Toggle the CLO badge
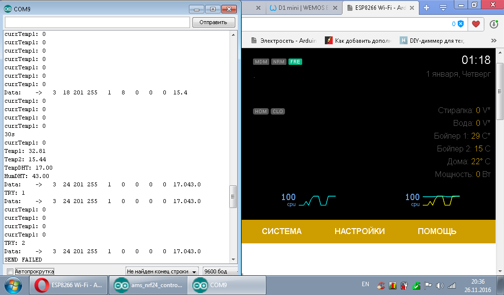This screenshot has width=504, height=295. point(278,112)
